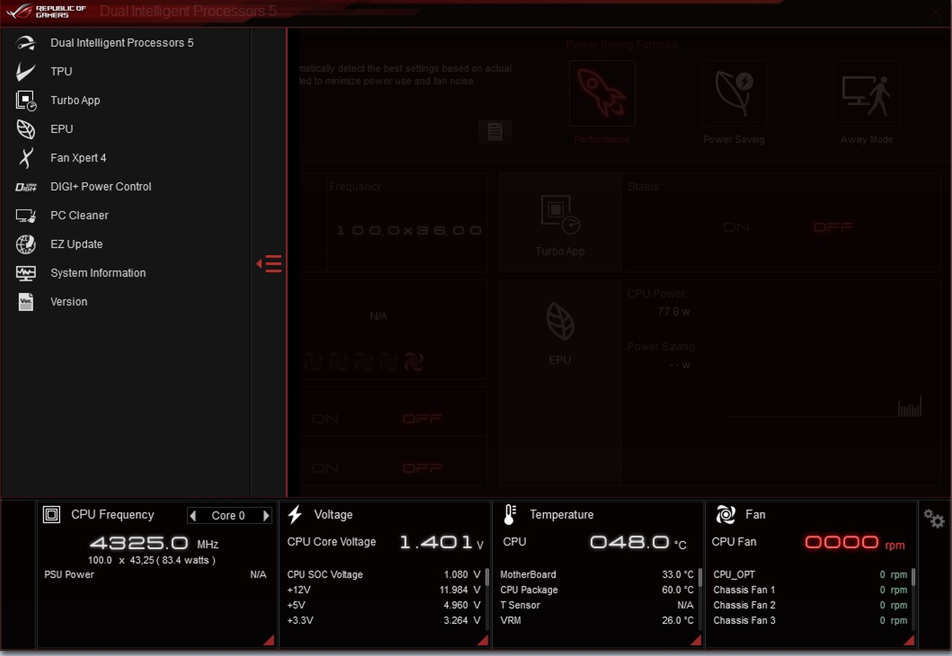Click the Chassis Fan 1 row
This screenshot has height=656, width=952.
point(810,590)
